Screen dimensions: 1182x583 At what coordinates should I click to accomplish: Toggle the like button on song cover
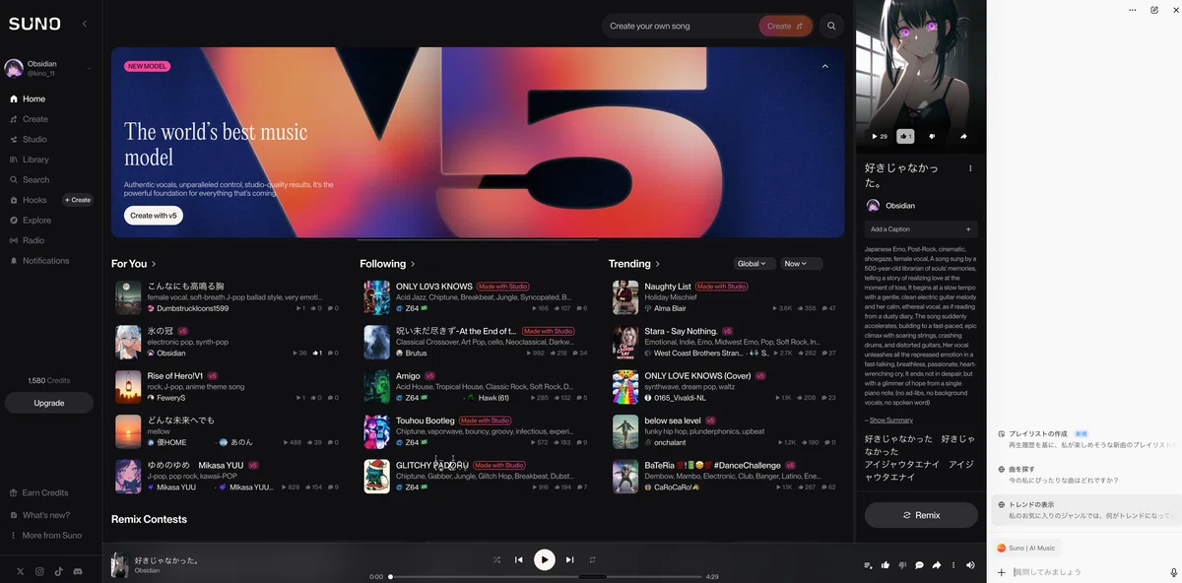pyautogui.click(x=905, y=136)
